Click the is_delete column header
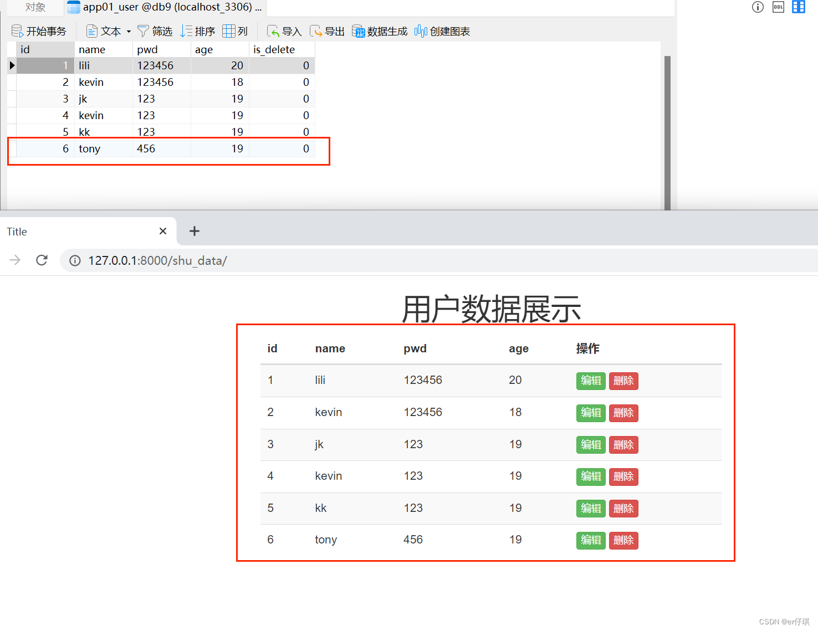The height and width of the screenshot is (631, 818). tap(282, 49)
